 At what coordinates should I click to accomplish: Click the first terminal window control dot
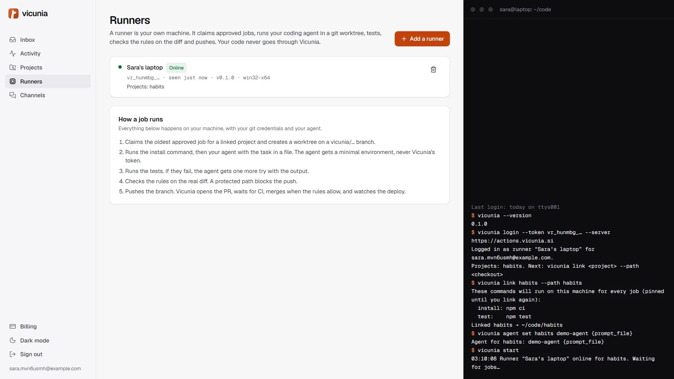(x=473, y=9)
